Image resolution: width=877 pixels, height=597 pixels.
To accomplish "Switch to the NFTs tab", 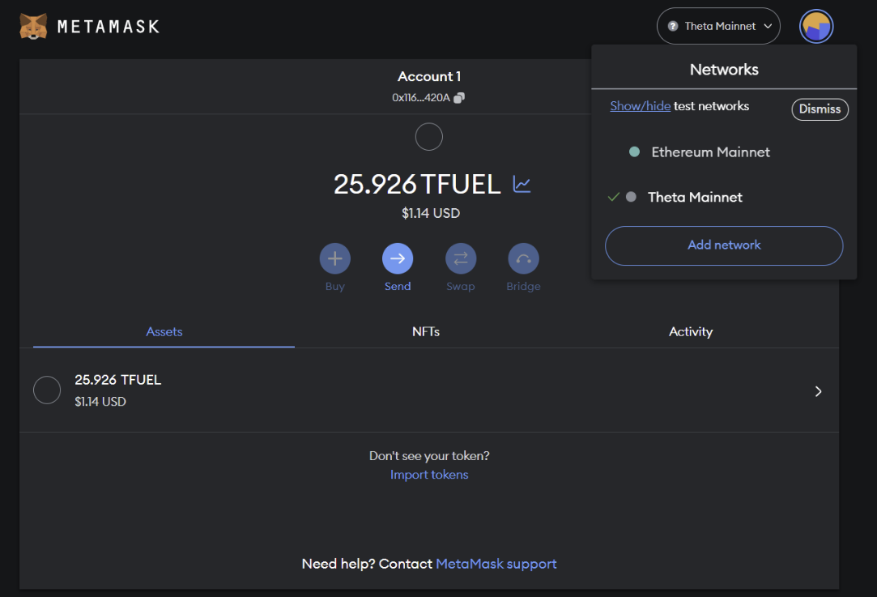I will 426,332.
